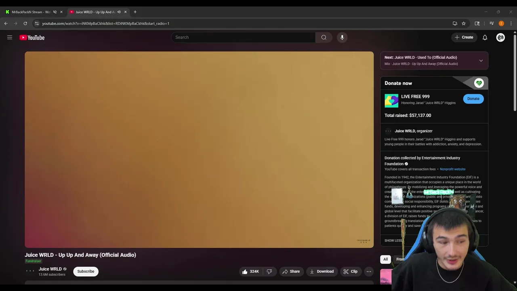
Task: Click the Subscribe button
Action: pyautogui.click(x=86, y=271)
